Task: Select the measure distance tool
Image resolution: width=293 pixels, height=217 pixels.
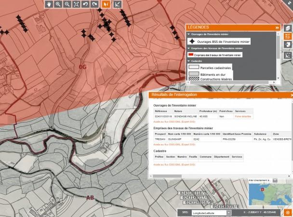Action: coord(117,4)
